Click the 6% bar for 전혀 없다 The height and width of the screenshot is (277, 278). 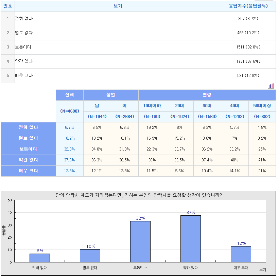(x=40, y=258)
